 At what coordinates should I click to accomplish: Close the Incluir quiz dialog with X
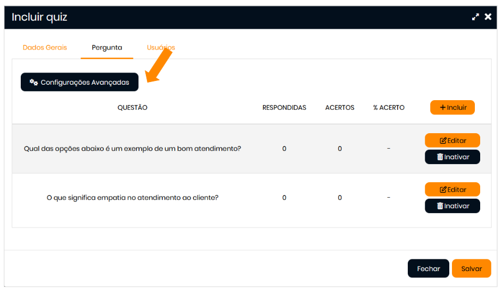coord(488,17)
